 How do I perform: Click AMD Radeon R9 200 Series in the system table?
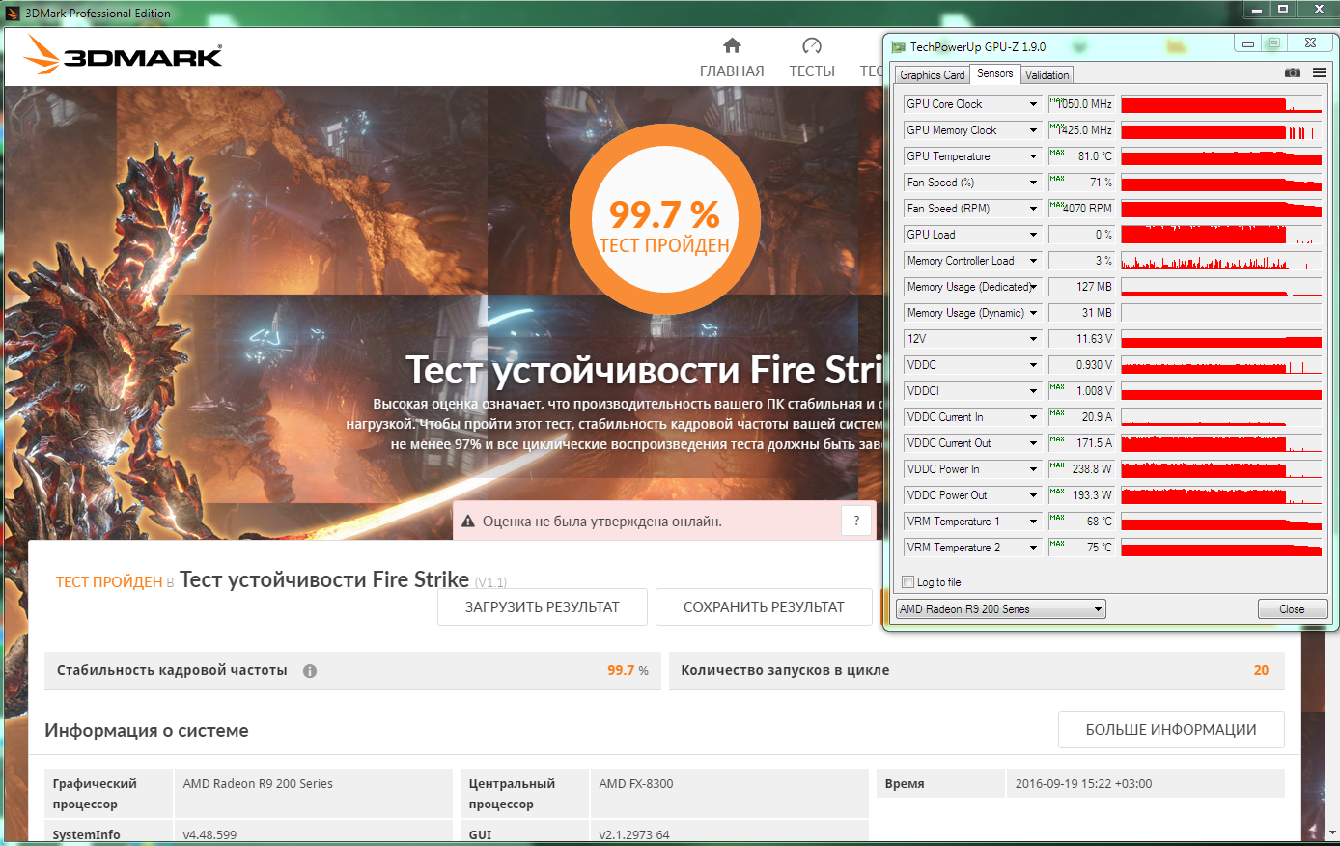(258, 784)
